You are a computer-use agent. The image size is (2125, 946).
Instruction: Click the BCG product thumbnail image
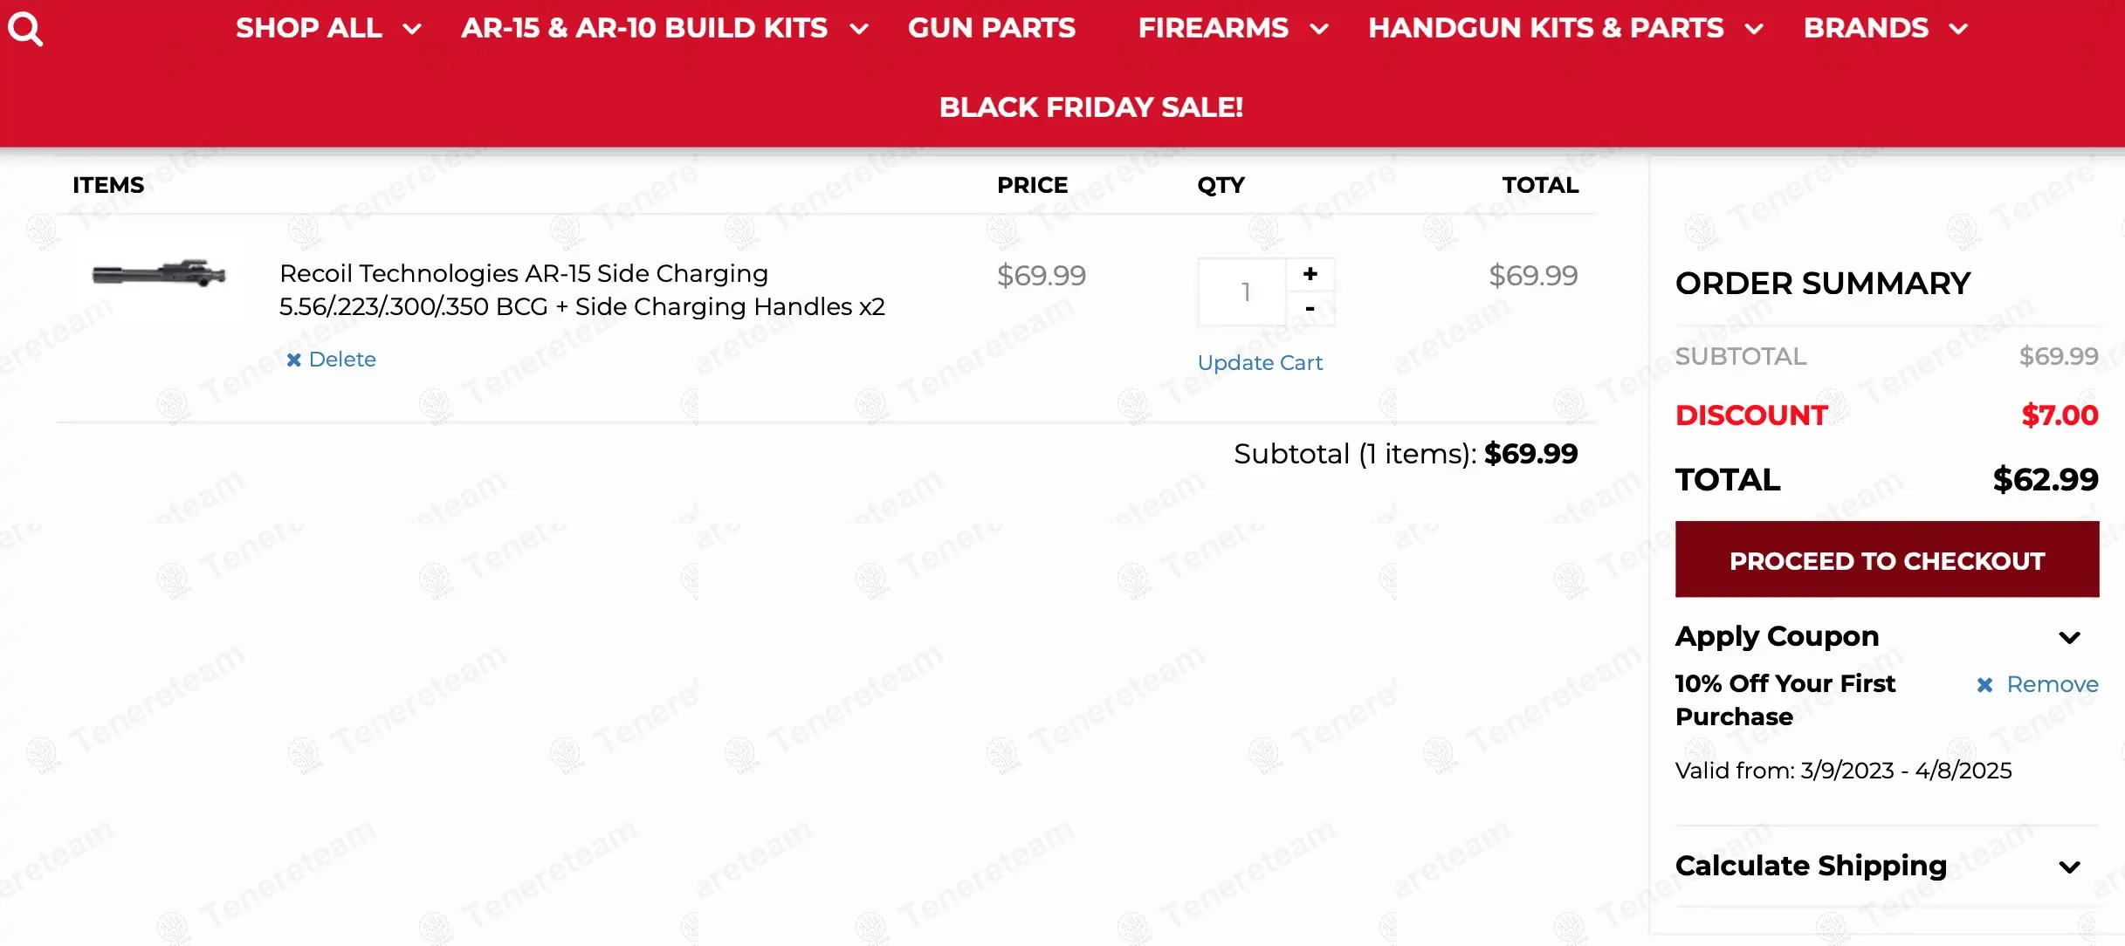(x=159, y=275)
